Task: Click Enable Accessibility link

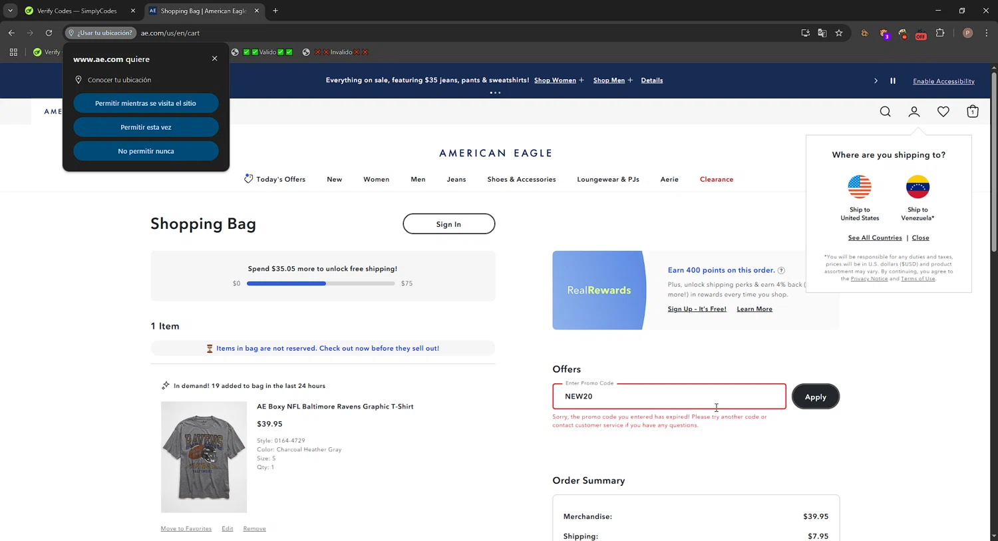Action: pos(943,81)
